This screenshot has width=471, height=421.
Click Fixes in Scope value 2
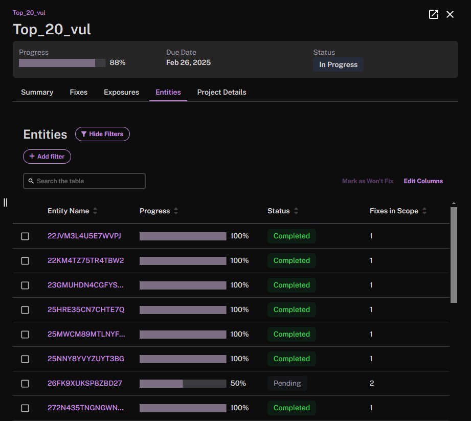tap(372, 383)
